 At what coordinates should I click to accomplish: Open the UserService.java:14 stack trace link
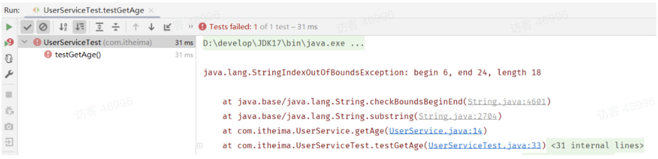point(436,131)
